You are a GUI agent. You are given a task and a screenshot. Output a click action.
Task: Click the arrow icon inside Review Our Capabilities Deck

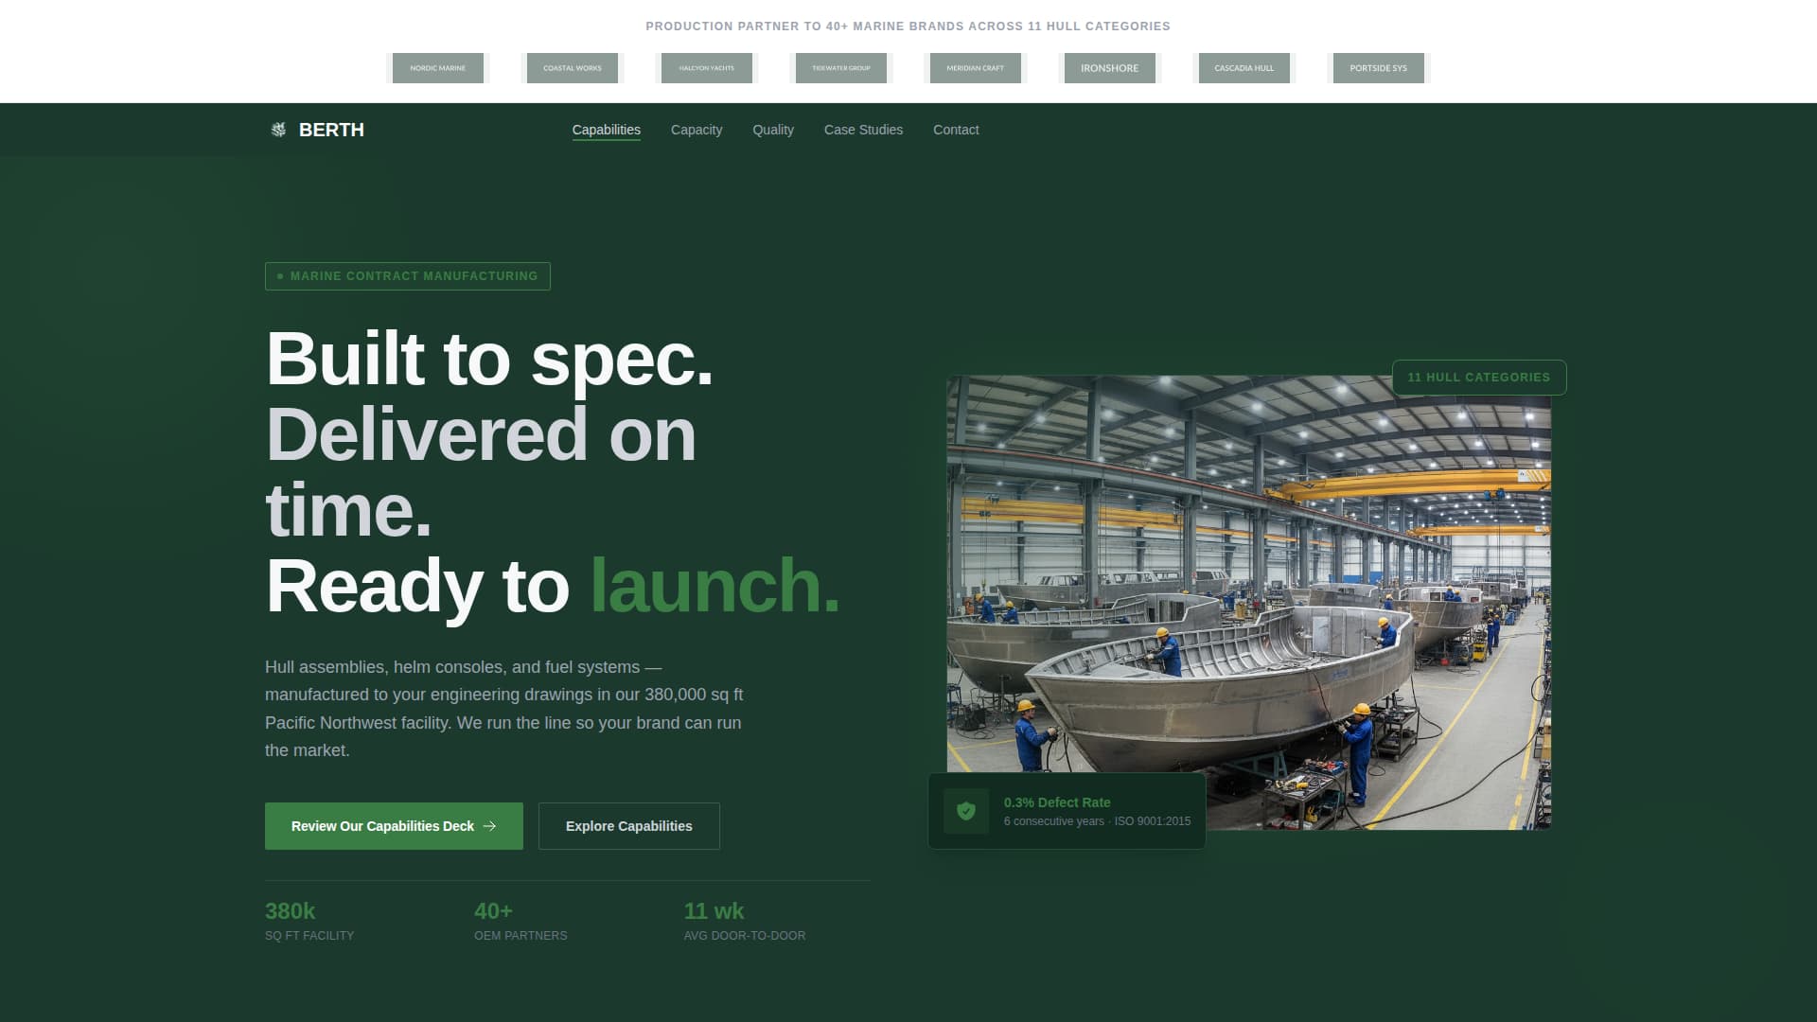pos(490,826)
